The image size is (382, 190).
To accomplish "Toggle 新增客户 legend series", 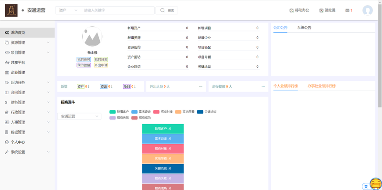I will click(x=119, y=112).
